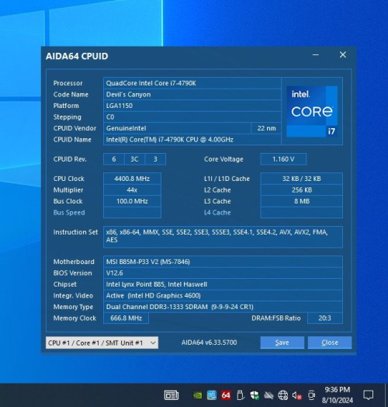388x407 pixels.
Task: Click the L2 Cache value 256 KB
Action: tap(301, 190)
